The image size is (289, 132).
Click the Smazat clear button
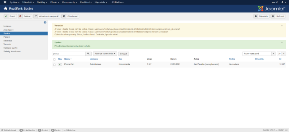(x=124, y=54)
